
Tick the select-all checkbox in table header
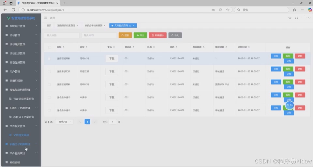pyautogui.click(x=50, y=47)
